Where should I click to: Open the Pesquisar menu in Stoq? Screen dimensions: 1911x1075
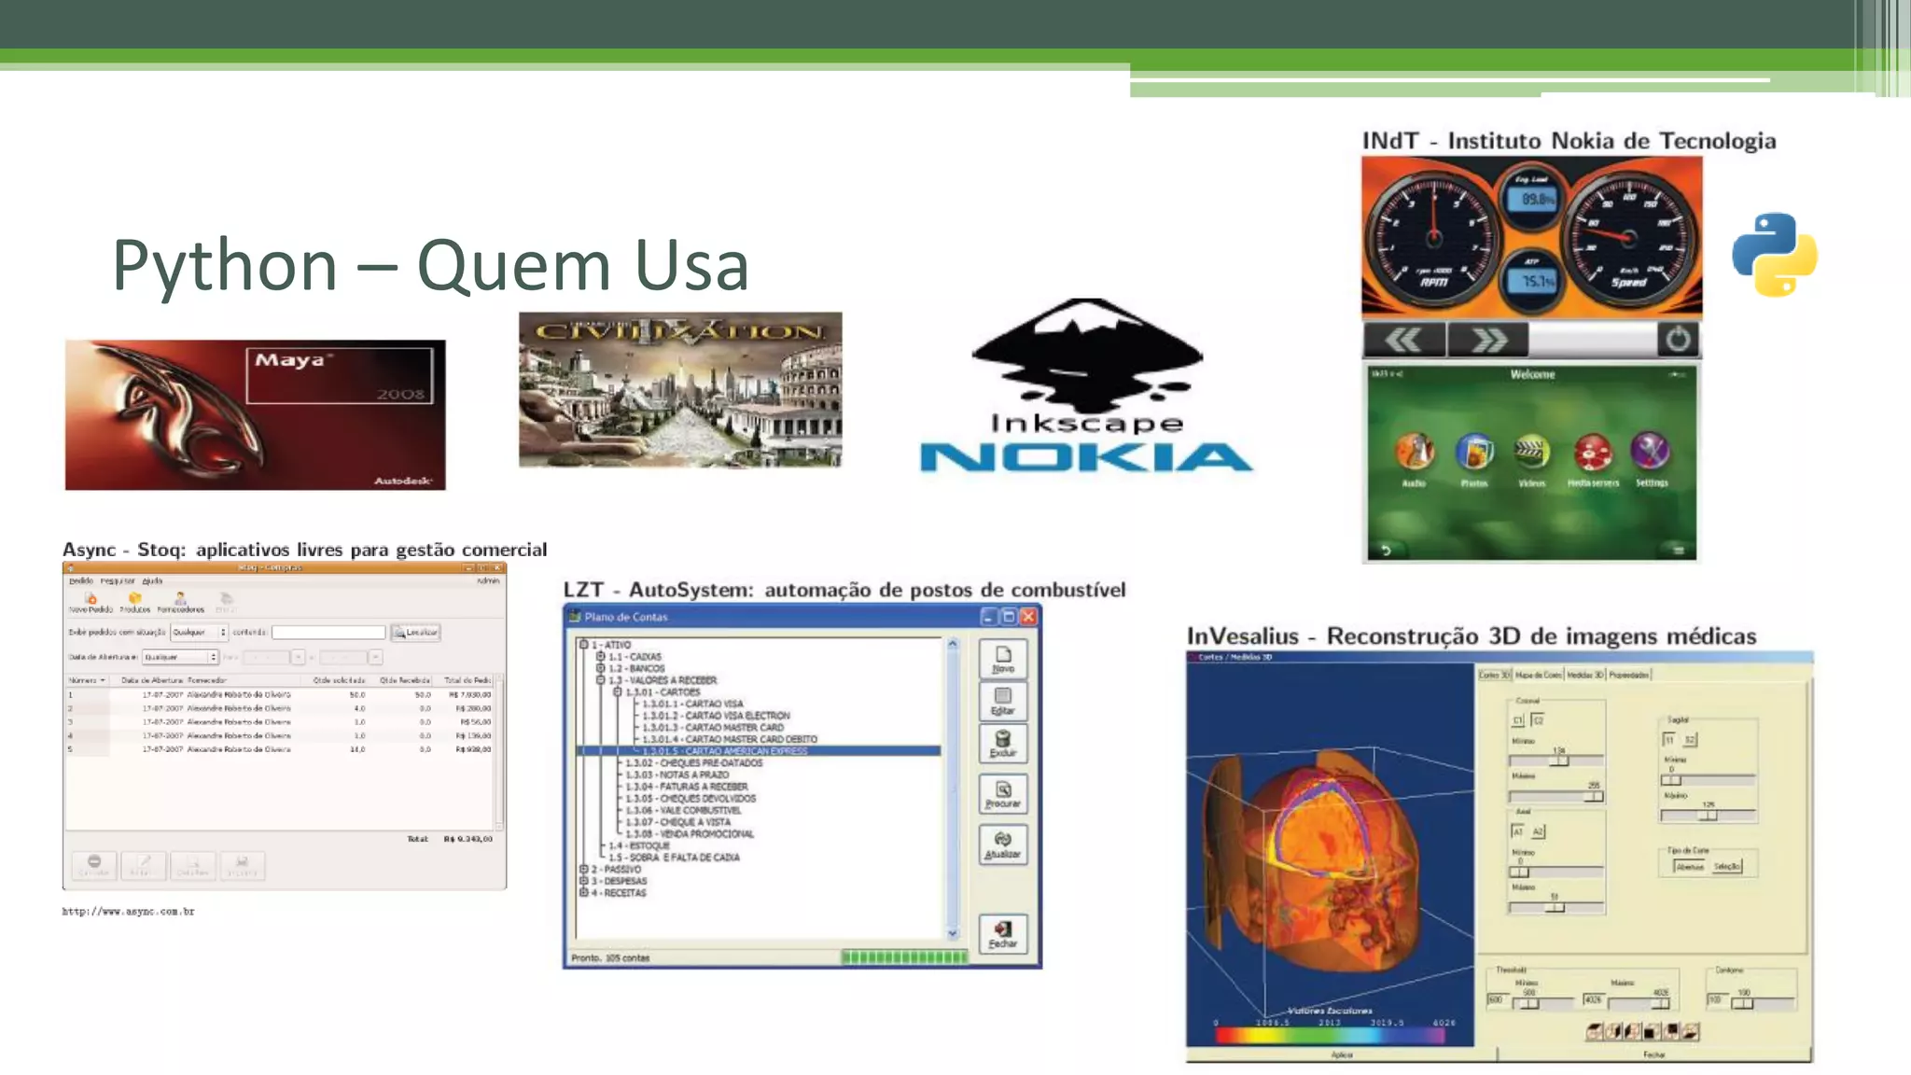(x=118, y=580)
